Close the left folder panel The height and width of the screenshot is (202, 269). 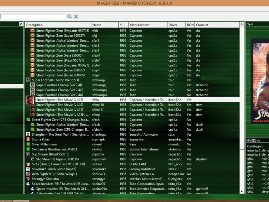[x=21, y=24]
